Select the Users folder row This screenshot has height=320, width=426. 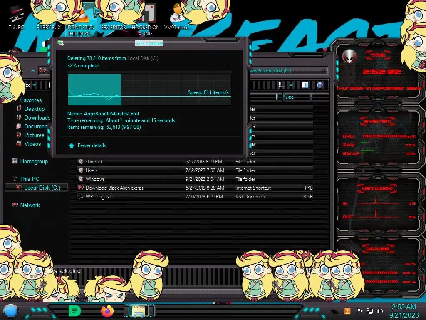coord(195,170)
